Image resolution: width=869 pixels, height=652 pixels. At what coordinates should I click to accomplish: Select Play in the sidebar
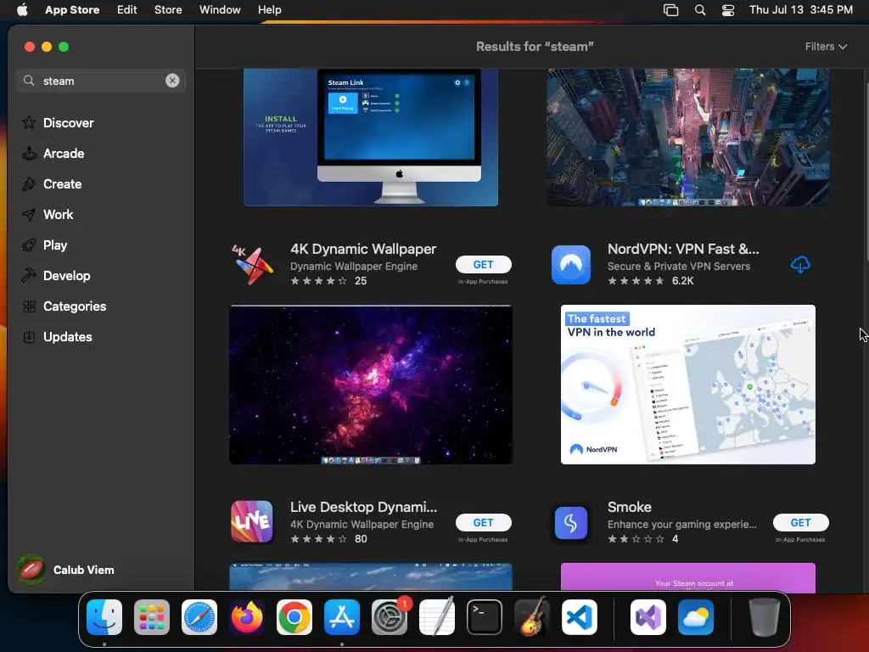click(x=44, y=245)
